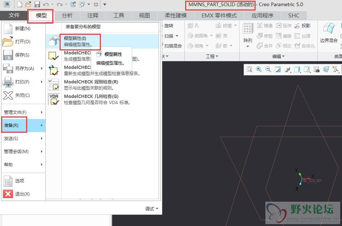The width and height of the screenshot is (342, 226).
Task: Expand the Pattern (阵列) dropdown arrow
Action: [248, 46]
